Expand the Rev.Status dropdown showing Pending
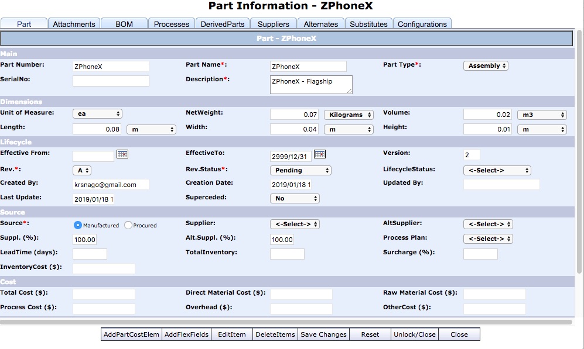 coord(300,170)
